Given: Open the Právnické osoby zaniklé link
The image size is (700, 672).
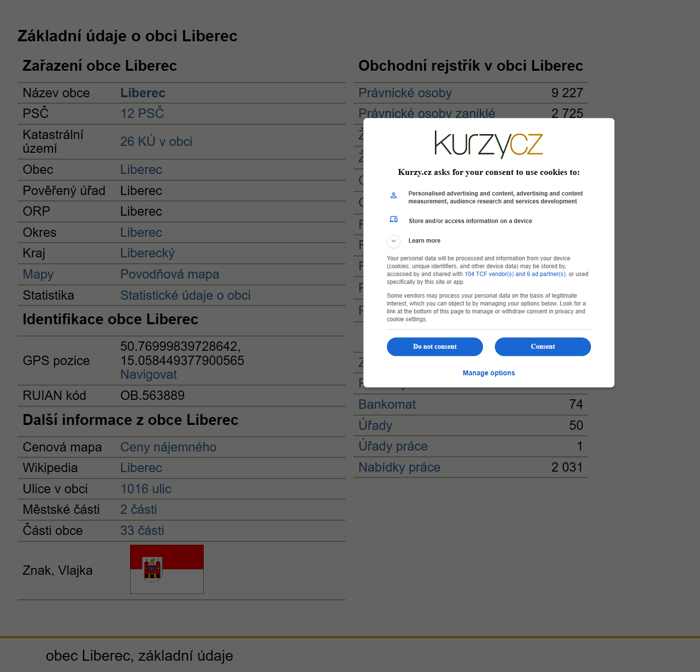Looking at the screenshot, I should coord(427,113).
